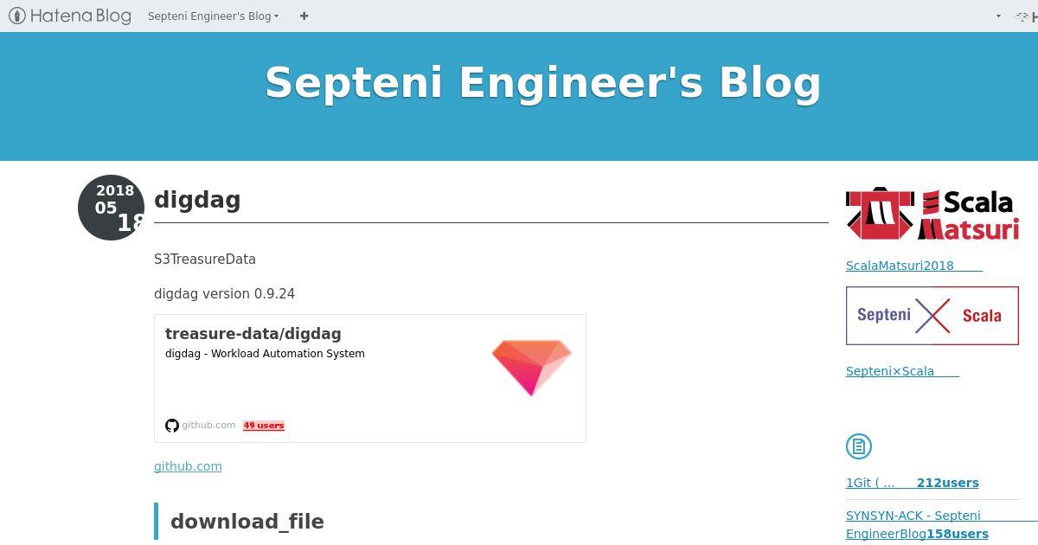The image size is (1038, 545).
Task: Follow the github.com link below the card
Action: coord(188,466)
